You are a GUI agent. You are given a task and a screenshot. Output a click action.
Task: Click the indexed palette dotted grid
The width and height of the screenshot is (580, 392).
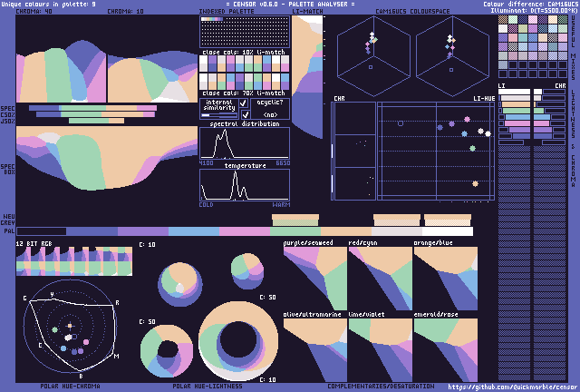point(244,33)
